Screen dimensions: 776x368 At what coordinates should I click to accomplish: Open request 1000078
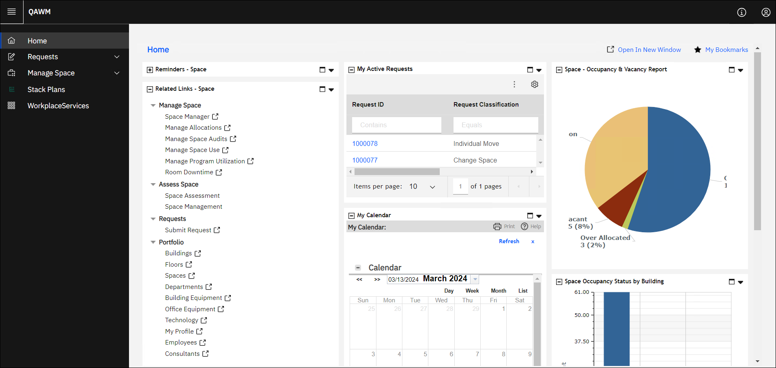[x=365, y=143]
